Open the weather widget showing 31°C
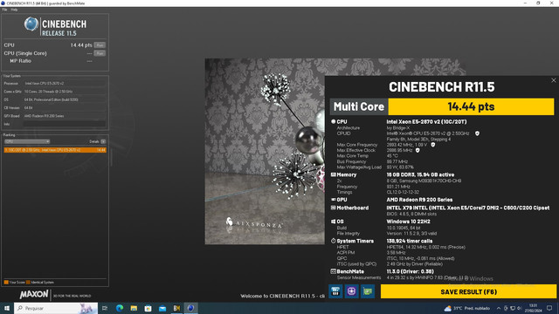The width and height of the screenshot is (559, 314). click(x=467, y=308)
